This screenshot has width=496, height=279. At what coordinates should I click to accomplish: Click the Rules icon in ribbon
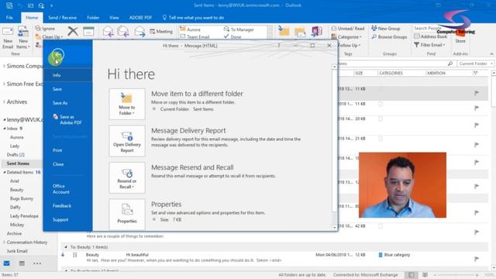pos(300,32)
